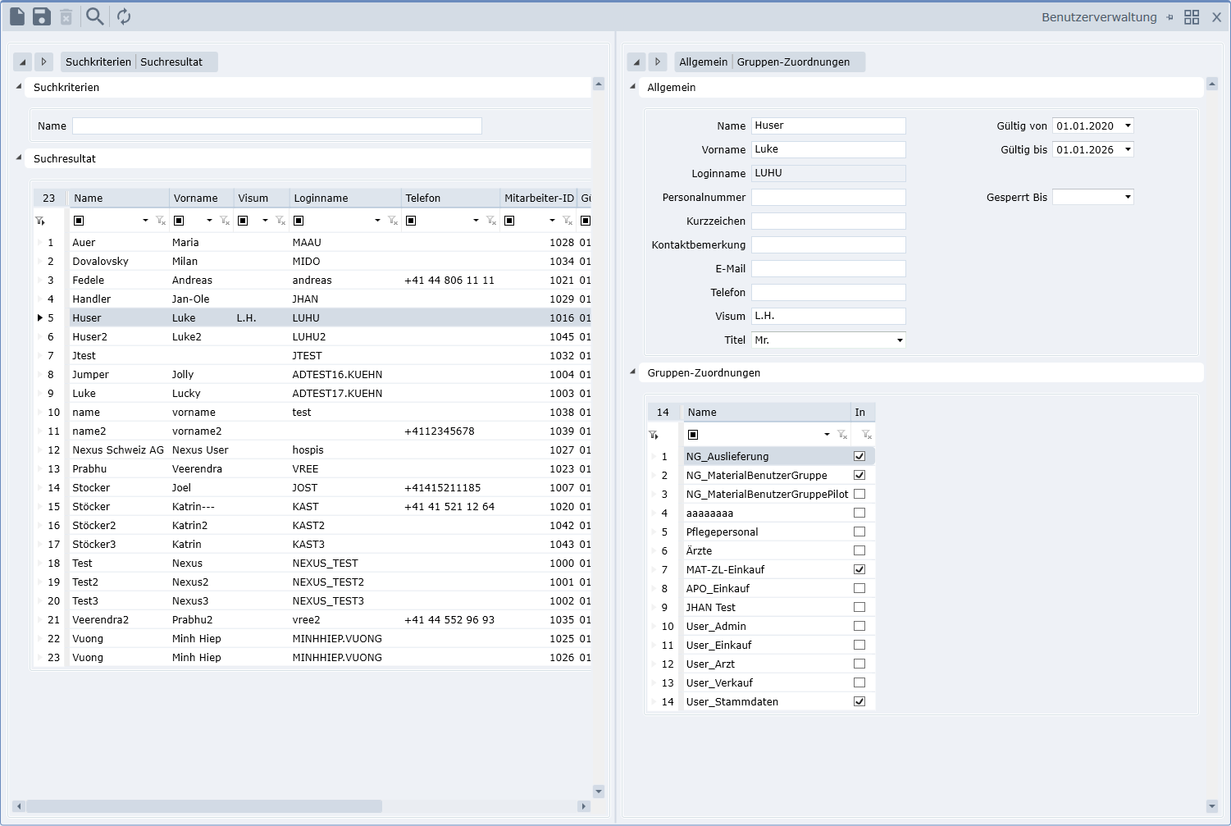The image size is (1231, 826).
Task: Click the E-Mail input field
Action: pos(828,269)
